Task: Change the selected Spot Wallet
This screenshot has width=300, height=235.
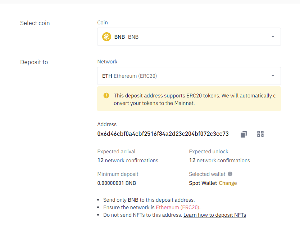Action: [228, 183]
